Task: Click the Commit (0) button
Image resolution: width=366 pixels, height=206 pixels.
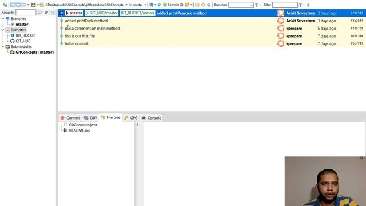Action: coord(173,5)
